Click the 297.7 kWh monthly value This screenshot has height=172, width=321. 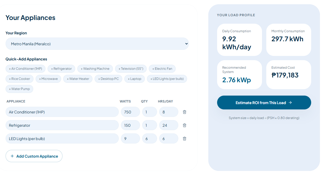tap(287, 39)
